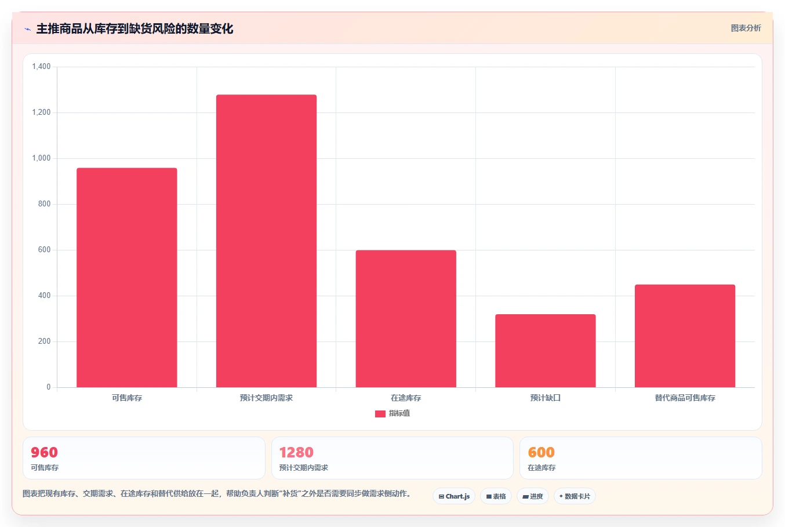Click the 1,000 y-axis tick label
This screenshot has height=527, width=785.
(x=41, y=158)
